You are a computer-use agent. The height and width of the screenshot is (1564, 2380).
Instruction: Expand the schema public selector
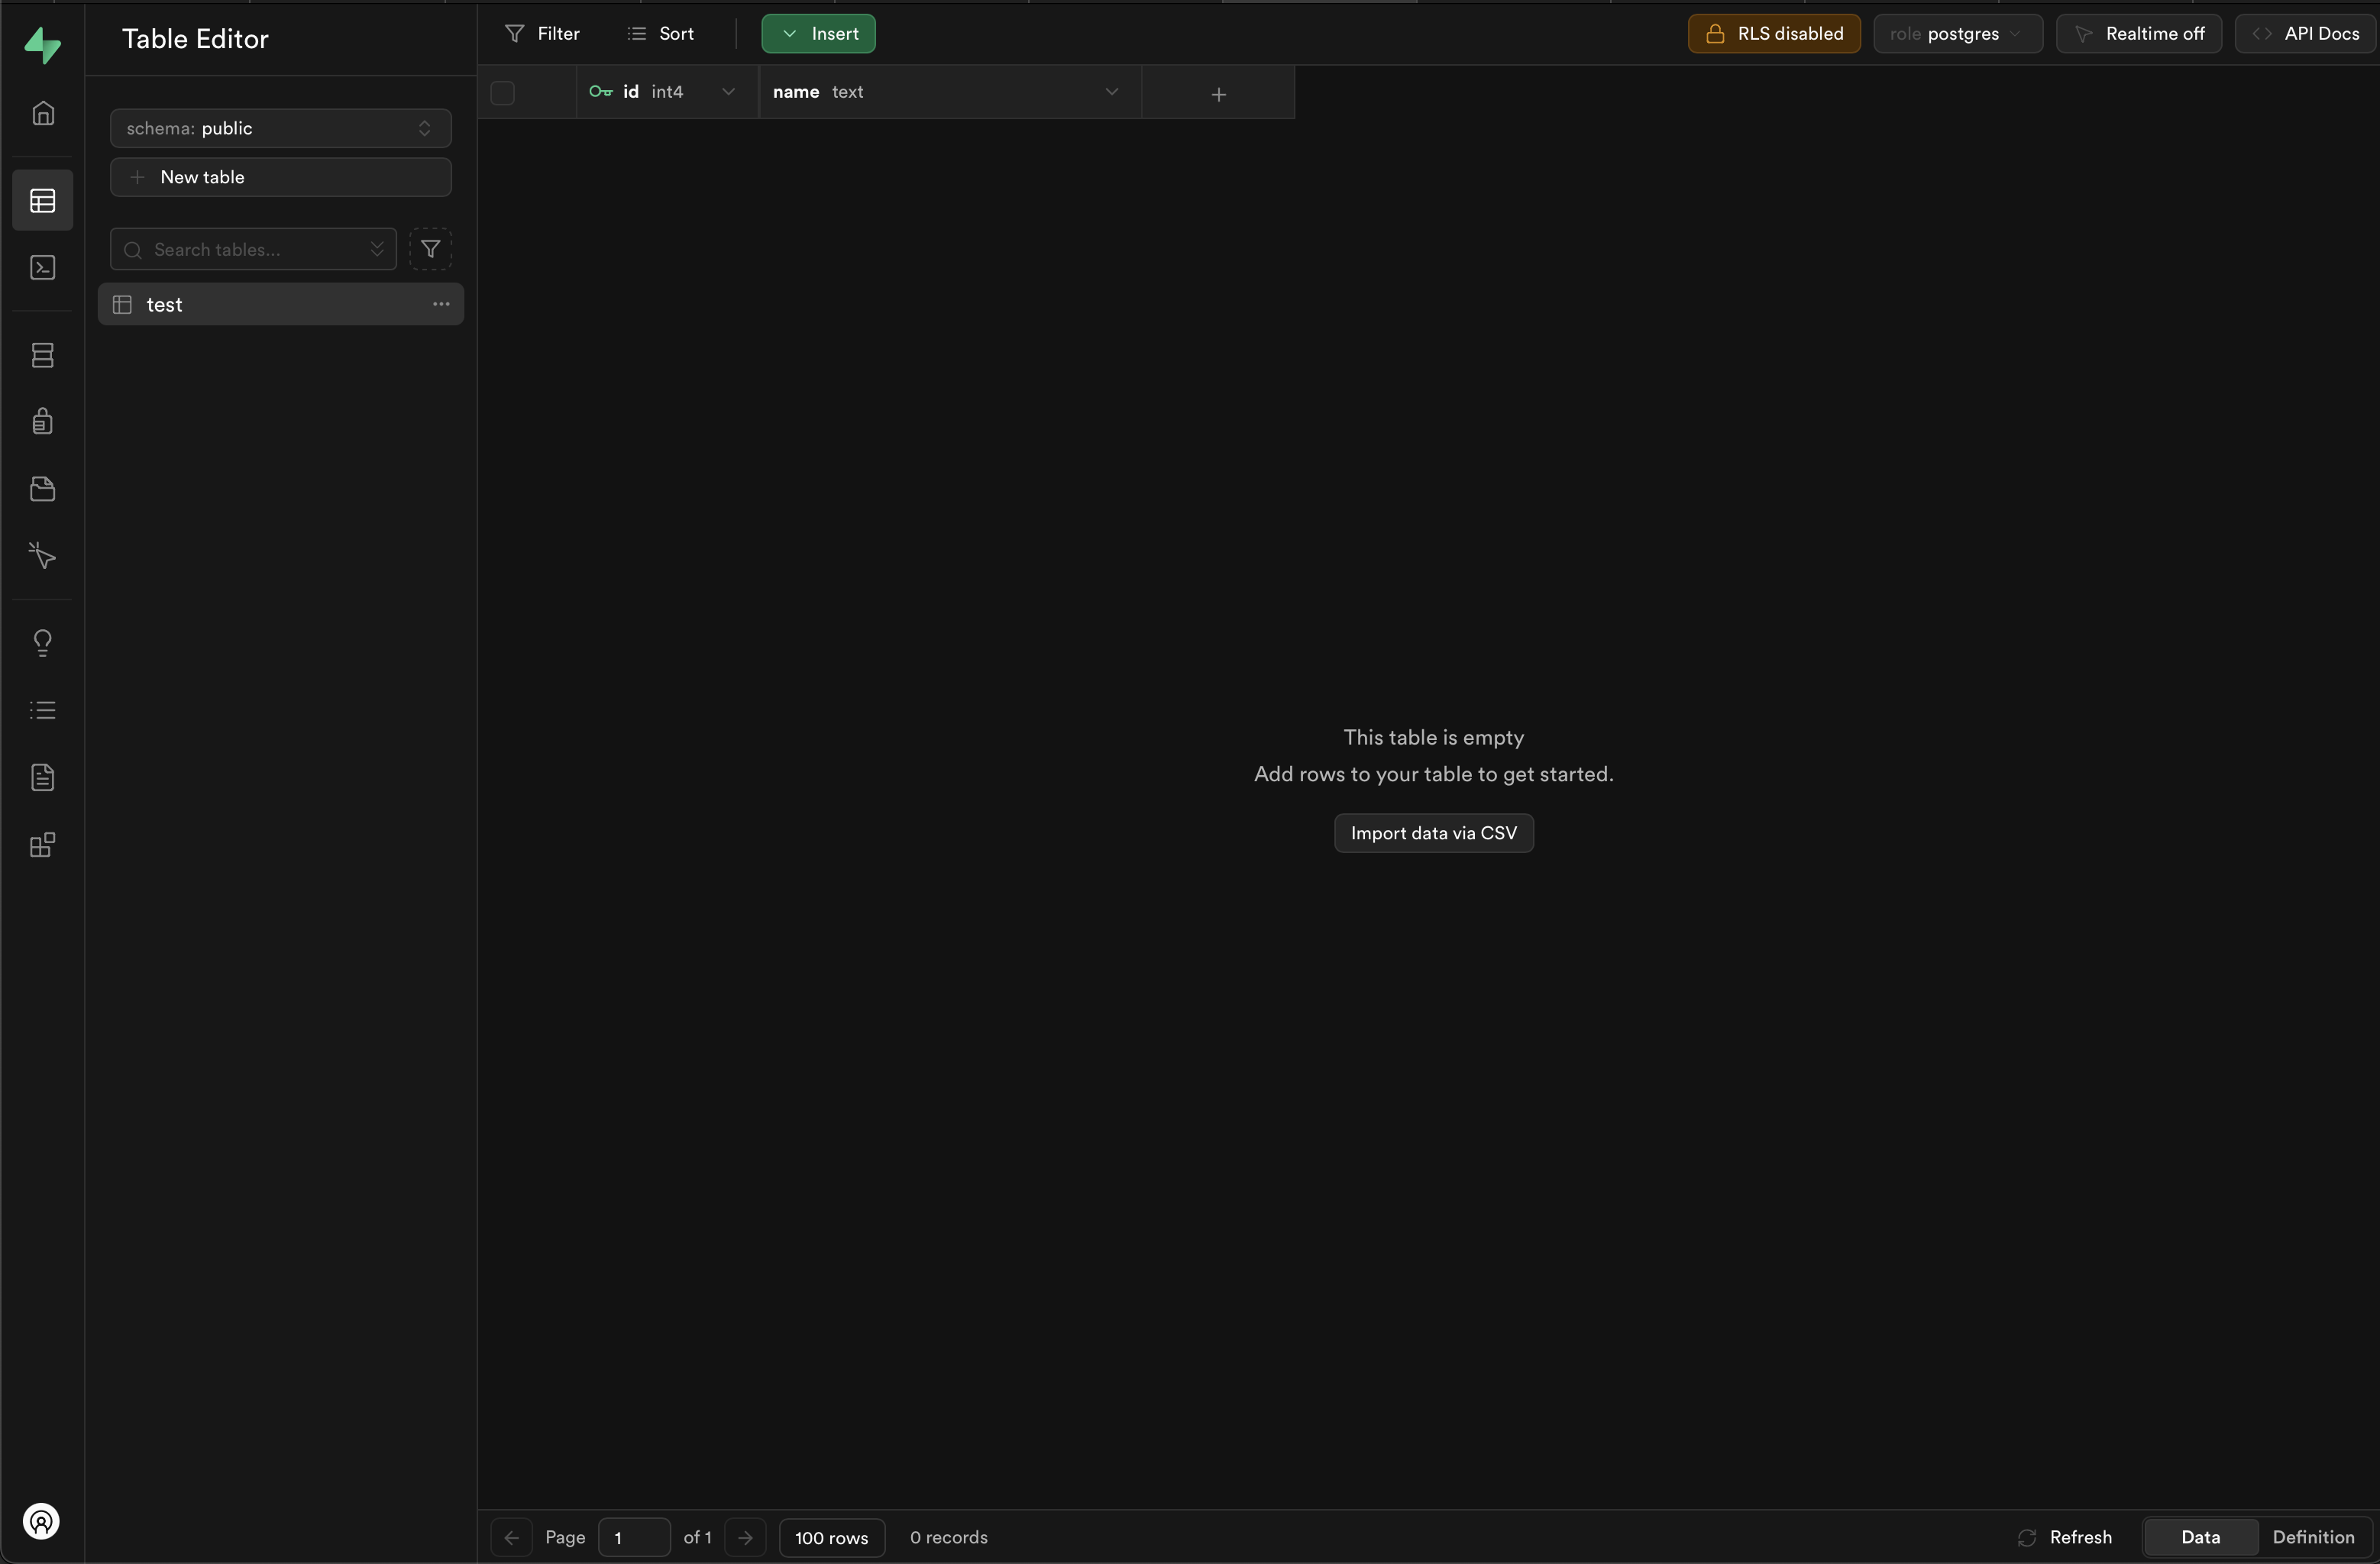(280, 128)
